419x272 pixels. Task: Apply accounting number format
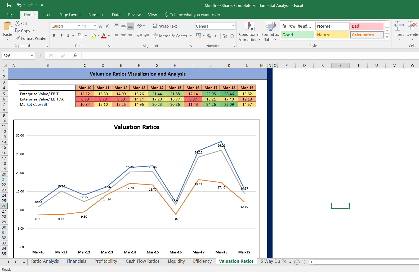(198, 36)
